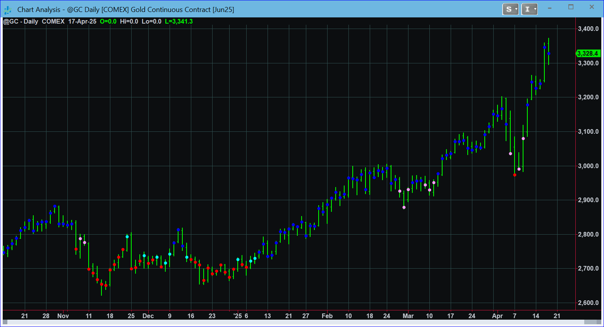
Task: Click the "'25" year label on time axis
Action: pyautogui.click(x=238, y=316)
